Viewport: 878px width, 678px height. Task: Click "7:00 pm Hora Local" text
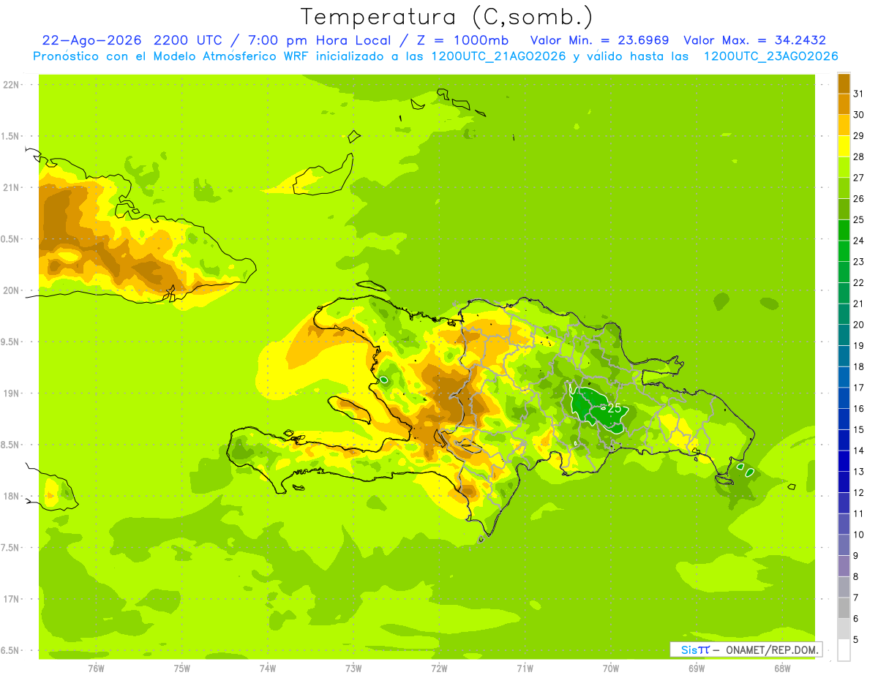[x=322, y=40]
